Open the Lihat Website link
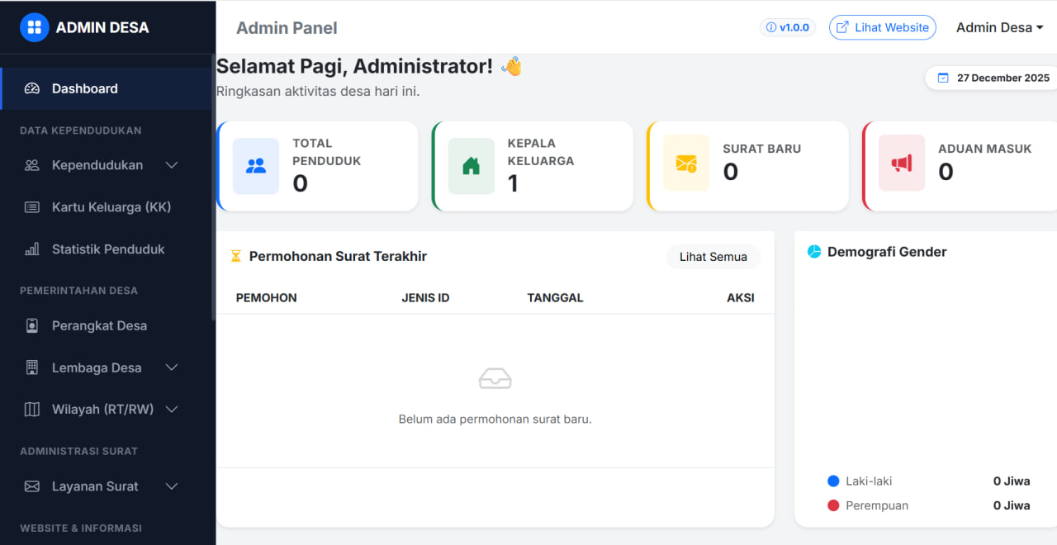This screenshot has width=1057, height=545. tap(882, 26)
